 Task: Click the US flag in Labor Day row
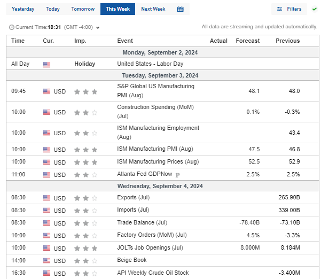coord(46,65)
